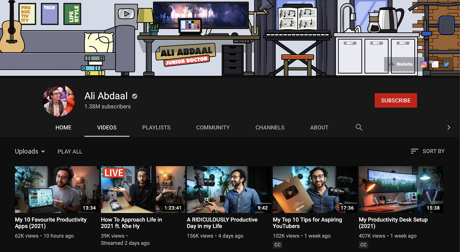Open the SORT BY menu

tap(428, 151)
